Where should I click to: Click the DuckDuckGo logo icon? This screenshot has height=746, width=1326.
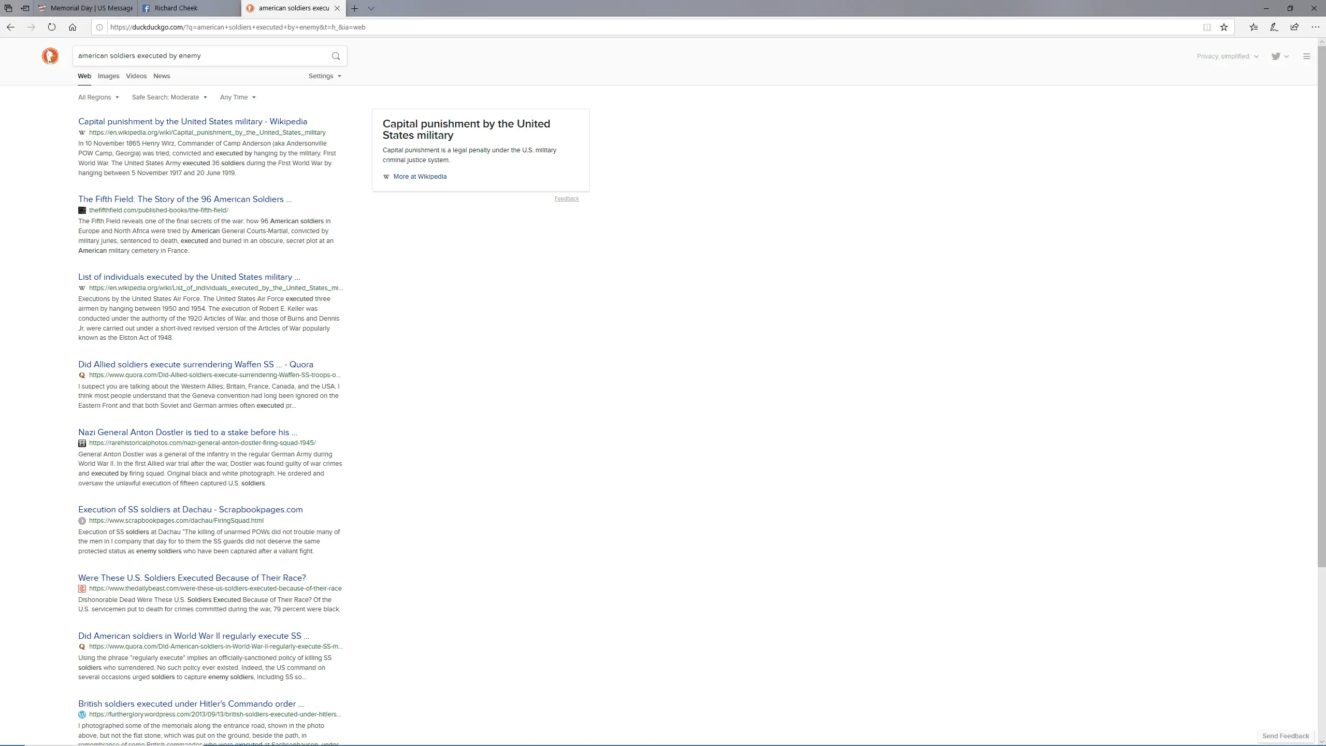pos(50,56)
